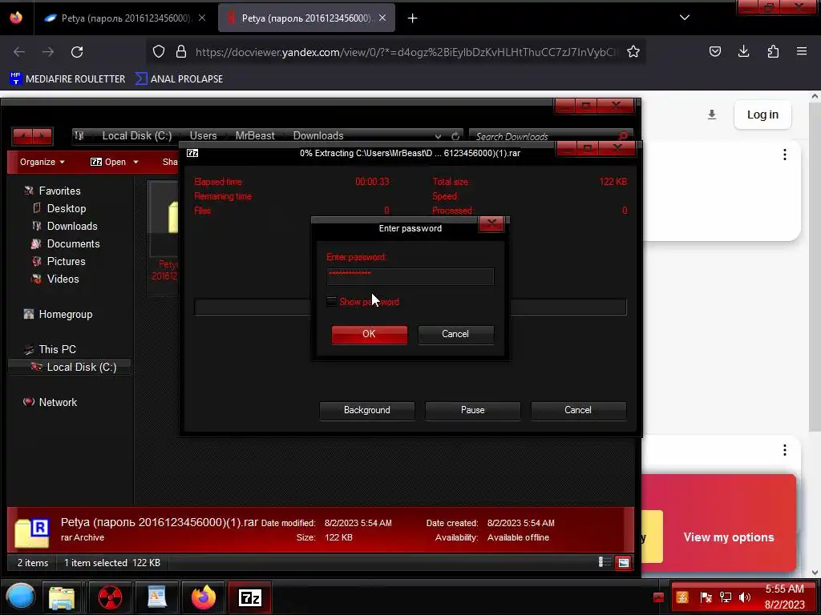Open ANAL PROLAPSE bookmark

(x=179, y=79)
